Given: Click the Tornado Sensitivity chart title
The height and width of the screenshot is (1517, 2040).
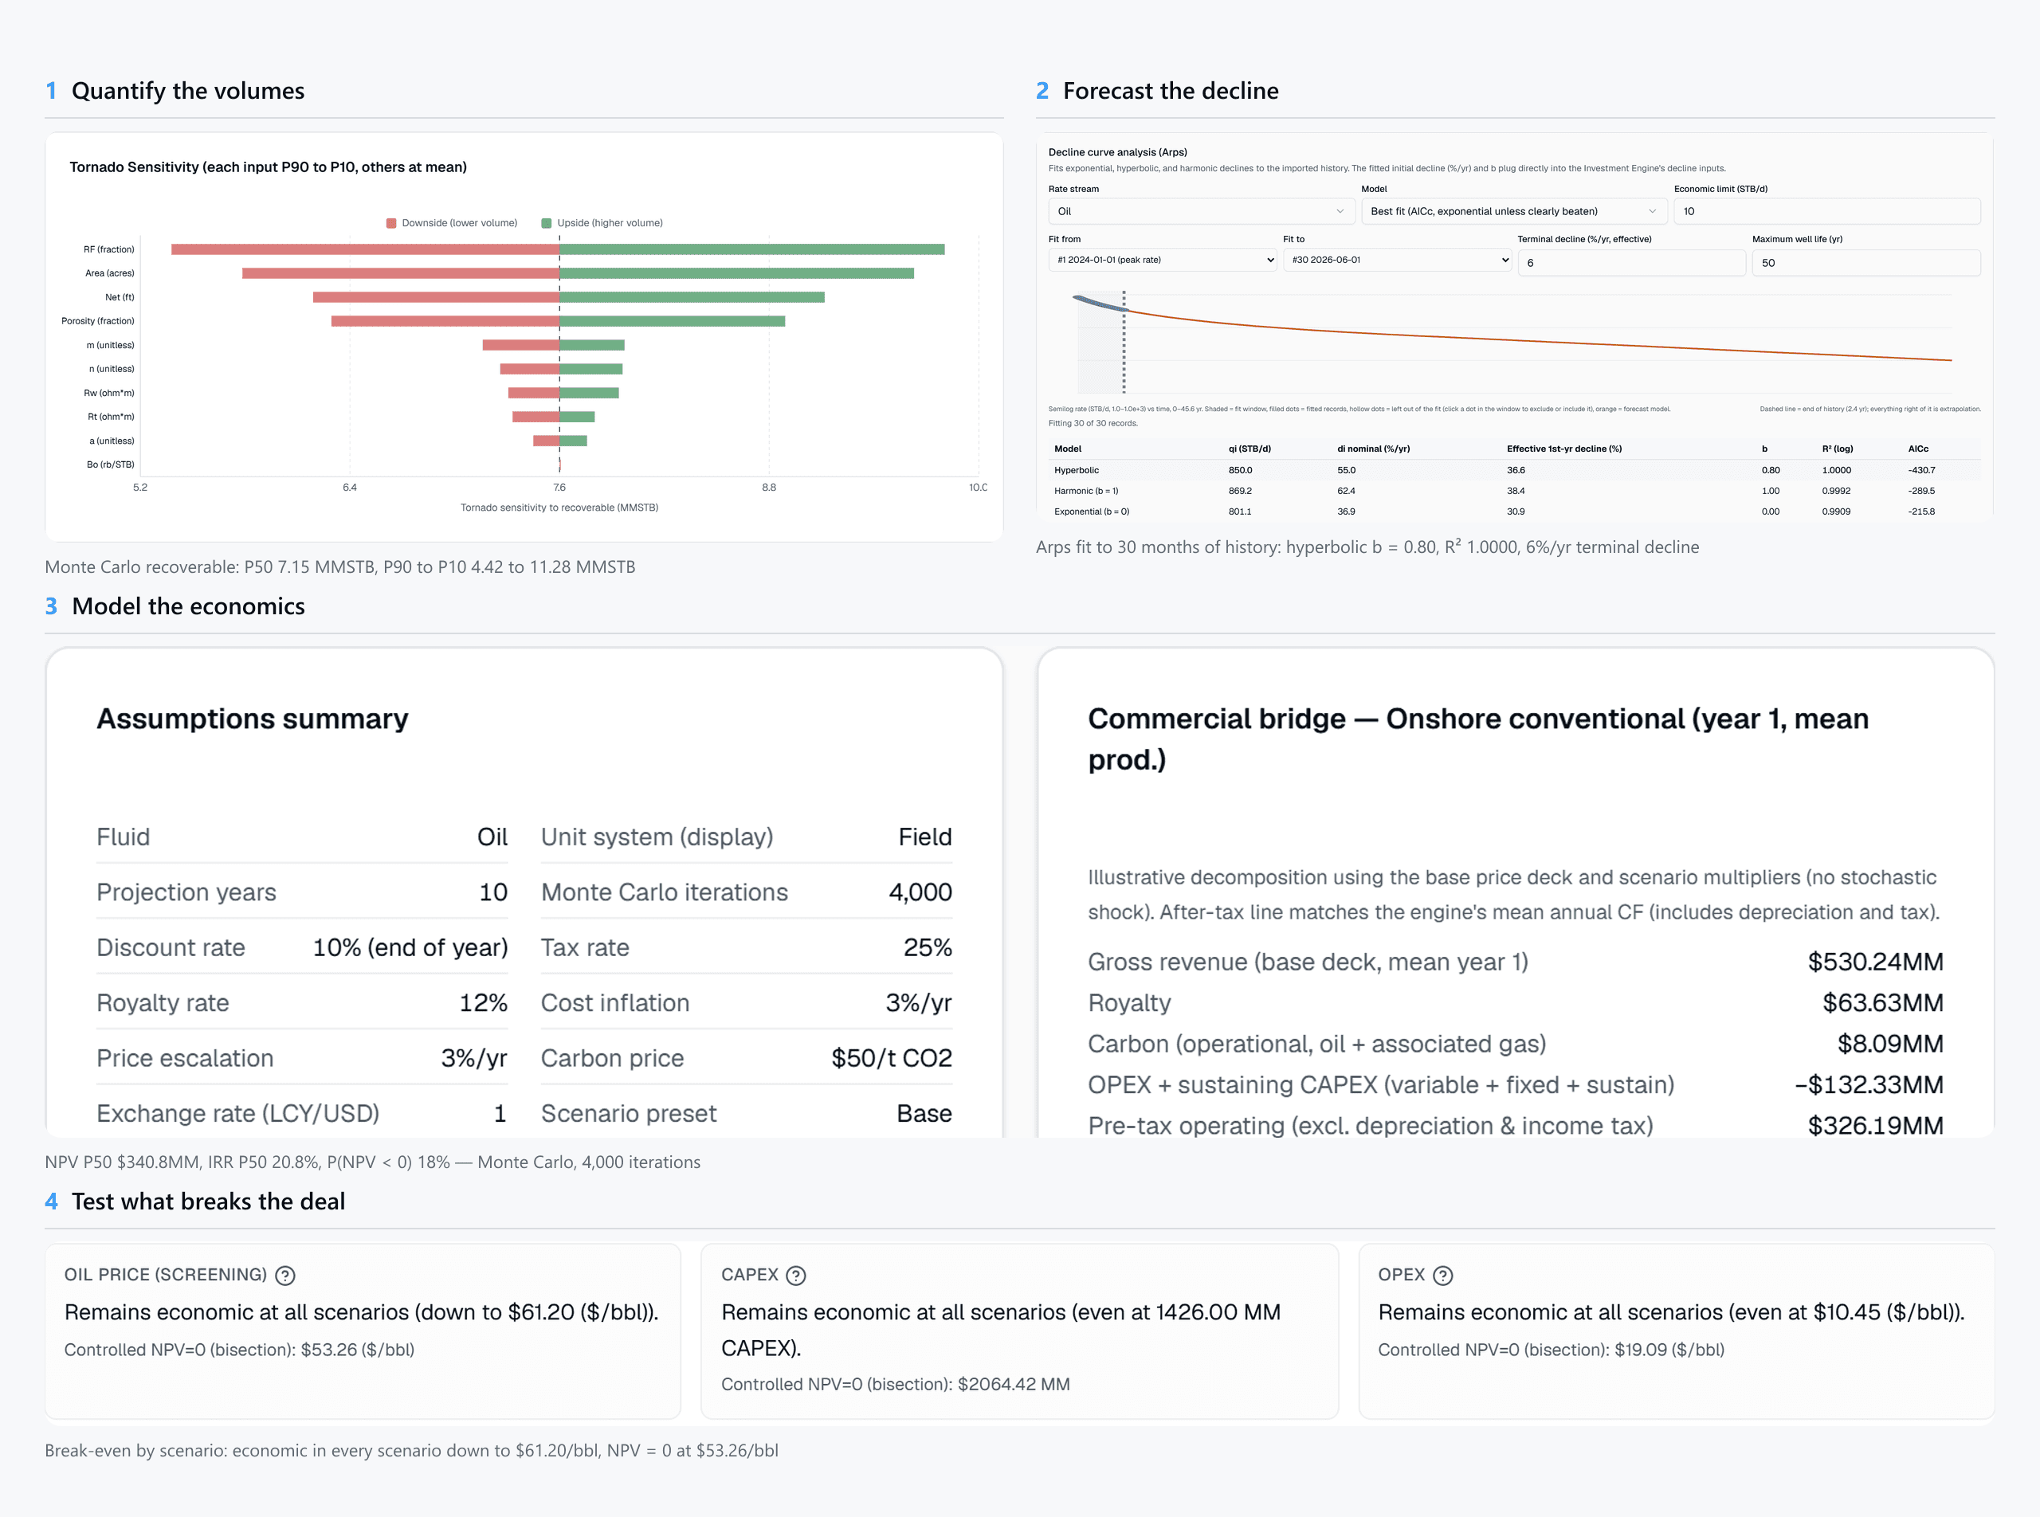Looking at the screenshot, I should [x=269, y=167].
